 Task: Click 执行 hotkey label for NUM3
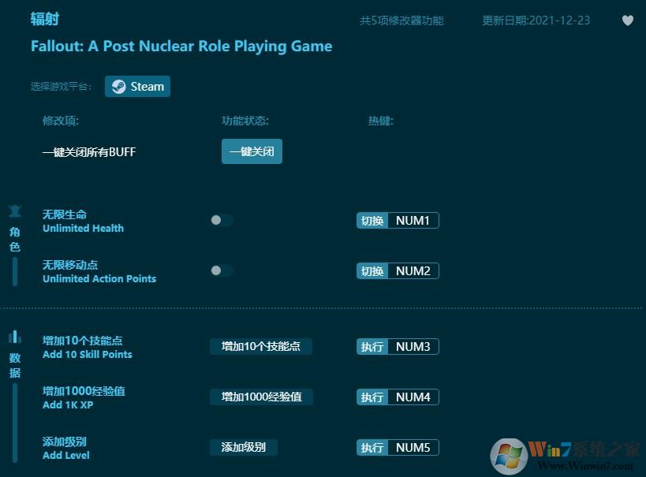click(372, 346)
